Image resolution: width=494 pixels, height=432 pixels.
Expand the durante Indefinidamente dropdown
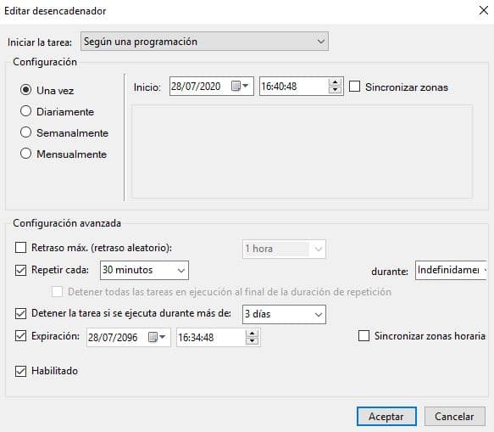pos(451,270)
